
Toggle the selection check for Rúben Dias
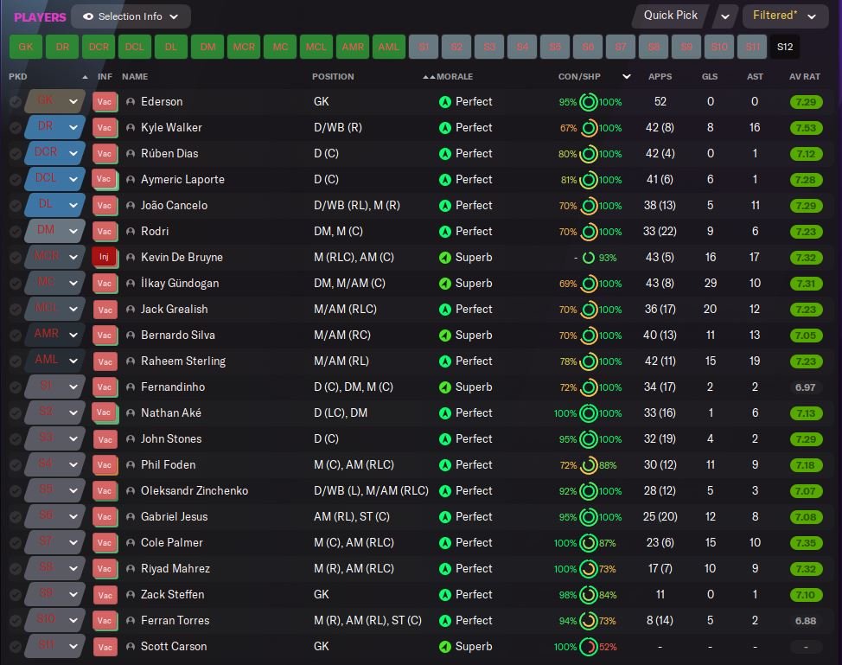[16, 154]
